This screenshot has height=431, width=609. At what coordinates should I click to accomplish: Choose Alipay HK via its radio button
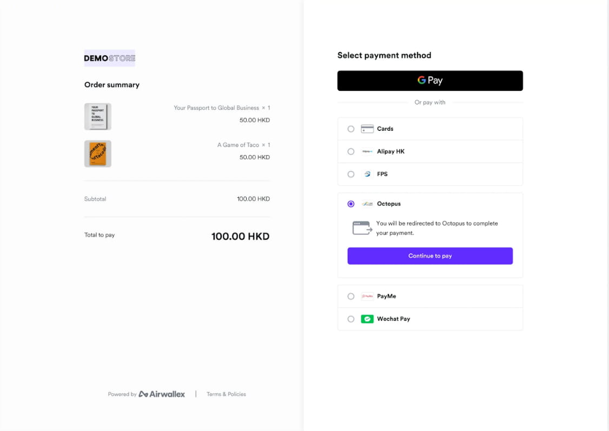(350, 151)
